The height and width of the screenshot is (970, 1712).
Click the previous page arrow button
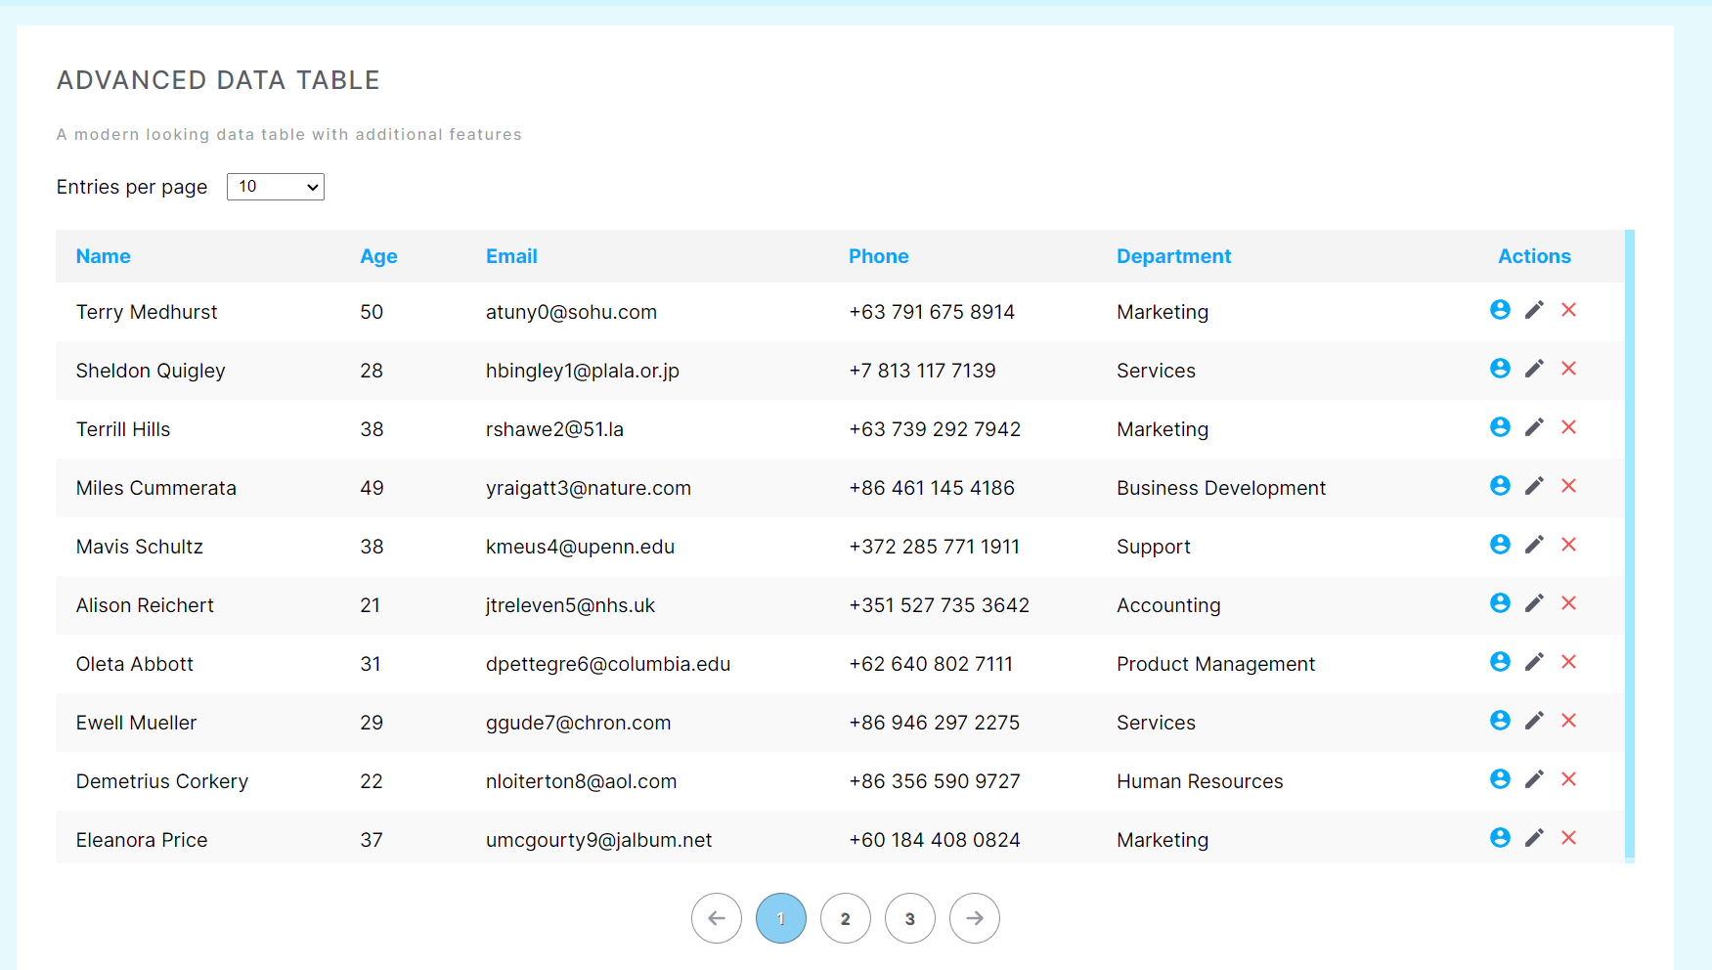pos(717,918)
